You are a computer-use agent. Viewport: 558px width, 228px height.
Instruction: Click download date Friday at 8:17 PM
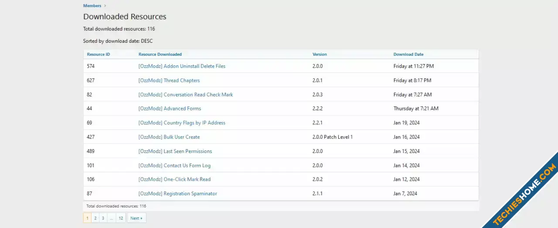[412, 80]
